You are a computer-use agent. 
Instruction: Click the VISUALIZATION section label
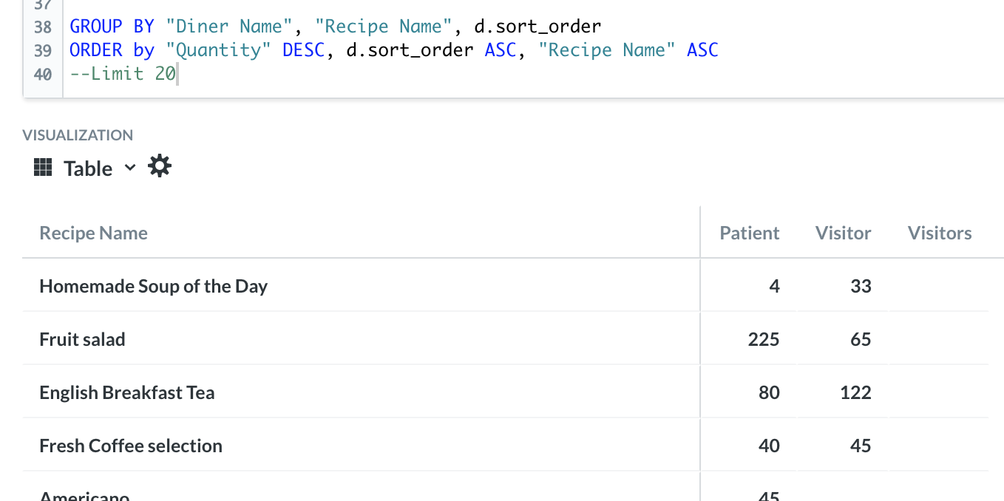78,135
